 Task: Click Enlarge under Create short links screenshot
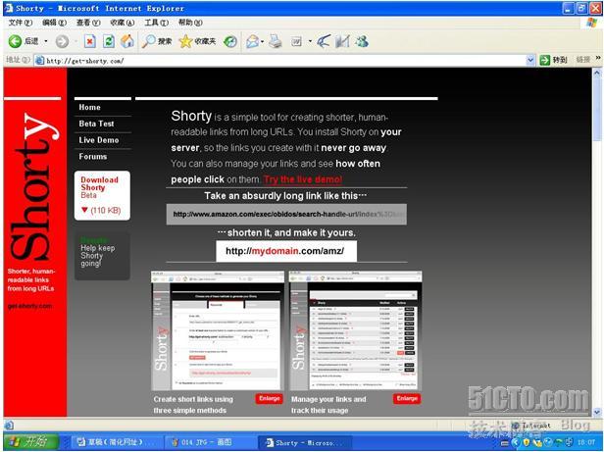pyautogui.click(x=269, y=398)
